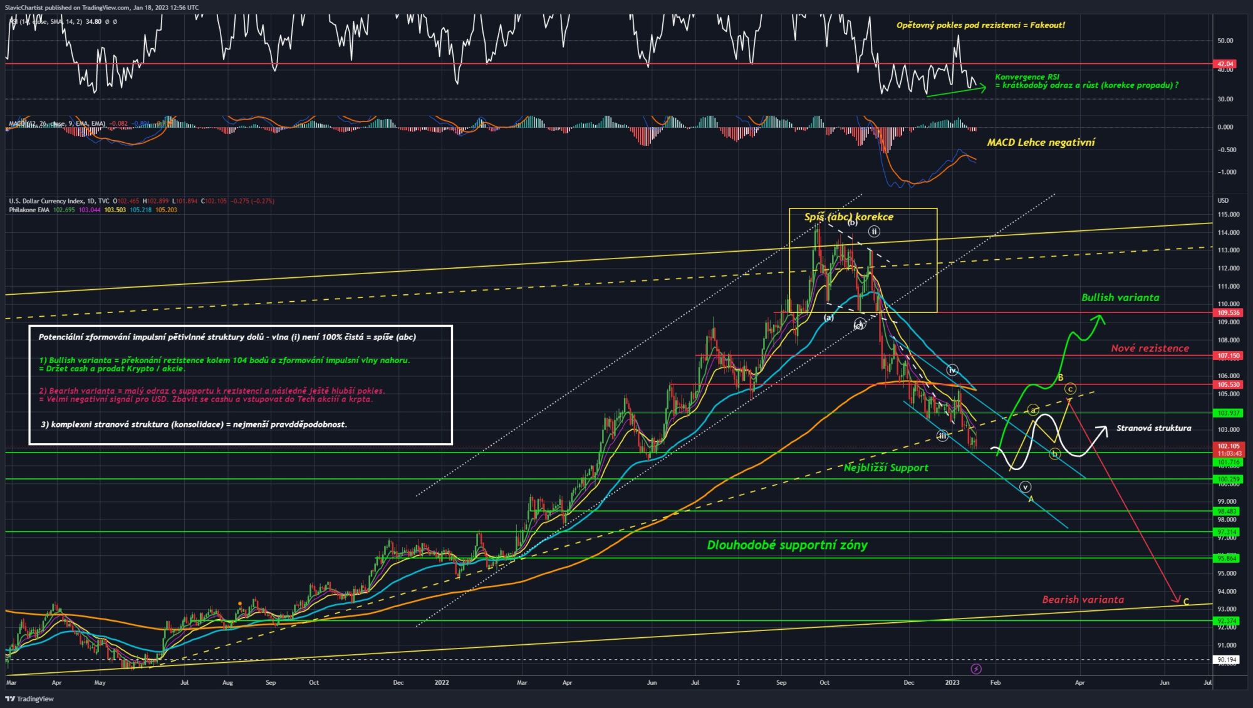Click the 90.194 price label
Image resolution: width=1253 pixels, height=708 pixels.
[1228, 659]
